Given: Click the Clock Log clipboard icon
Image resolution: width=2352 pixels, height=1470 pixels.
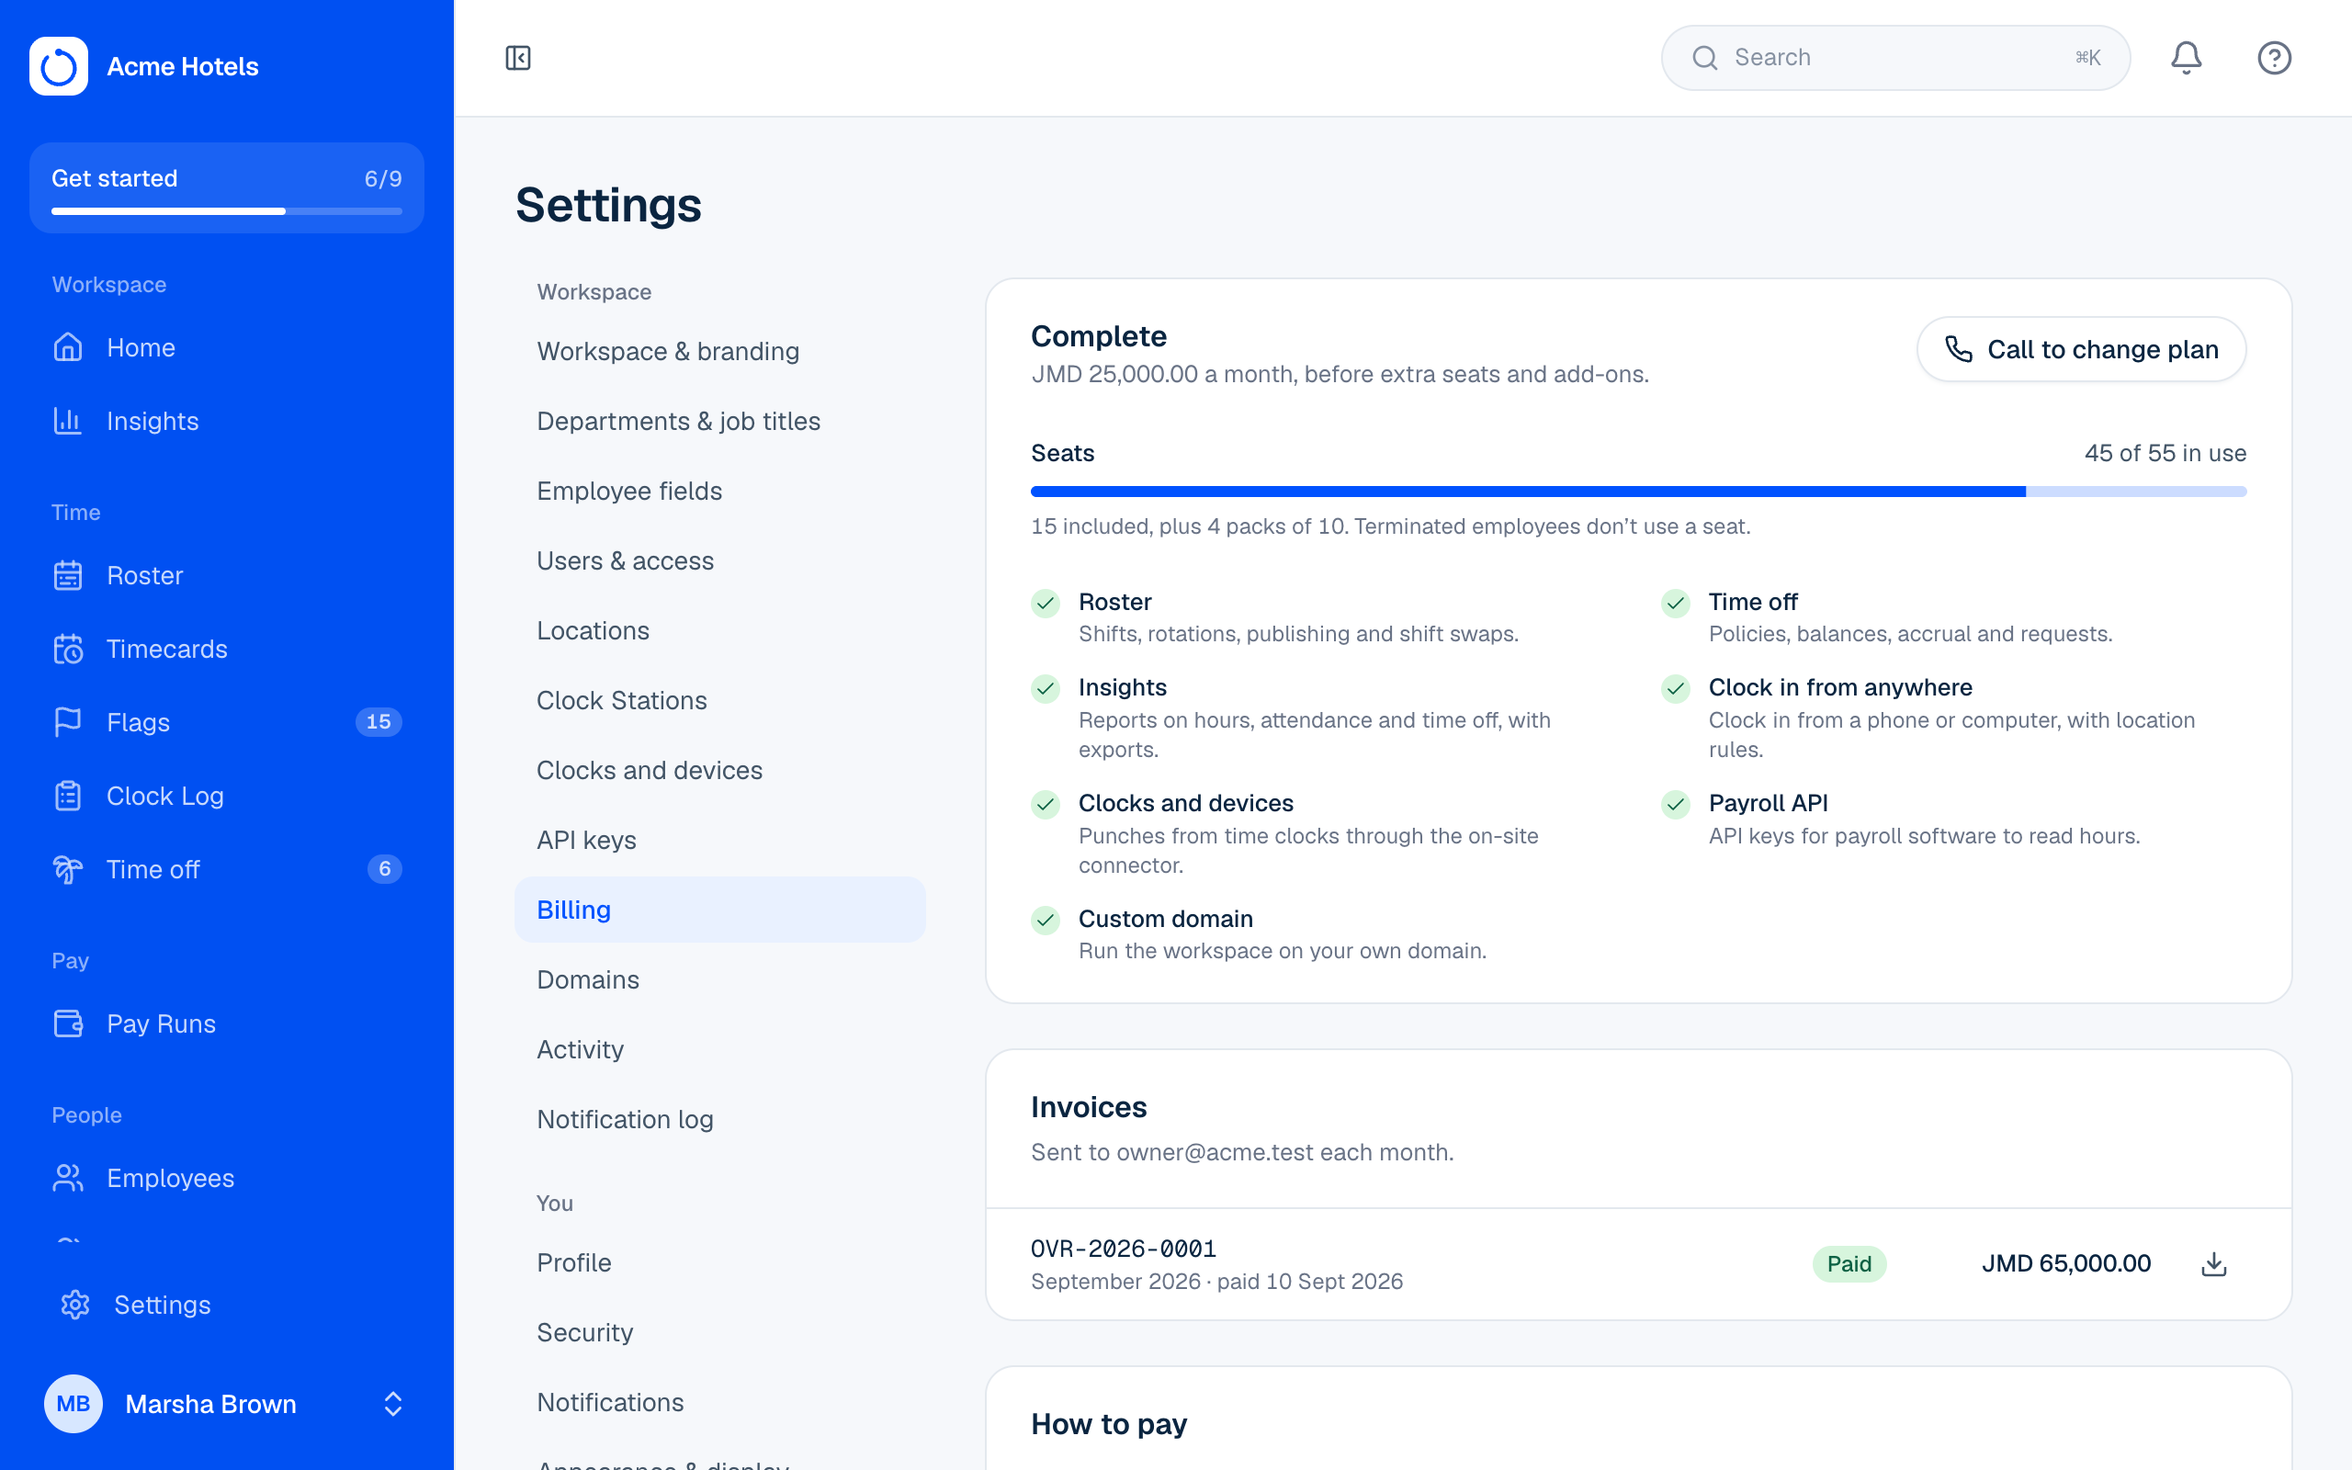Looking at the screenshot, I should click(68, 797).
